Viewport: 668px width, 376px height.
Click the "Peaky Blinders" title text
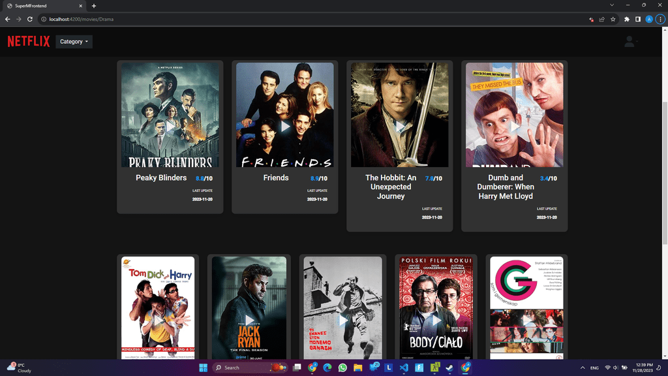point(161,178)
